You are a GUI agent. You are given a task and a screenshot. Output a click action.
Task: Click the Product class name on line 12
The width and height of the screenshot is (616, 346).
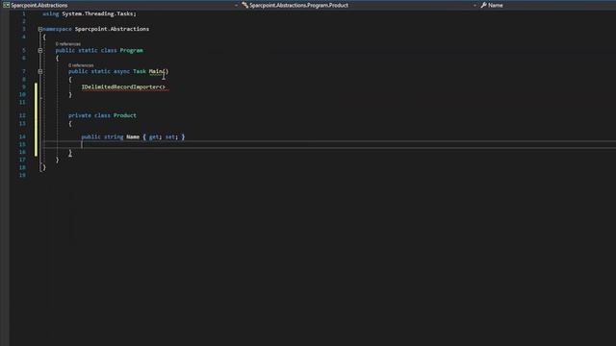[x=125, y=115]
